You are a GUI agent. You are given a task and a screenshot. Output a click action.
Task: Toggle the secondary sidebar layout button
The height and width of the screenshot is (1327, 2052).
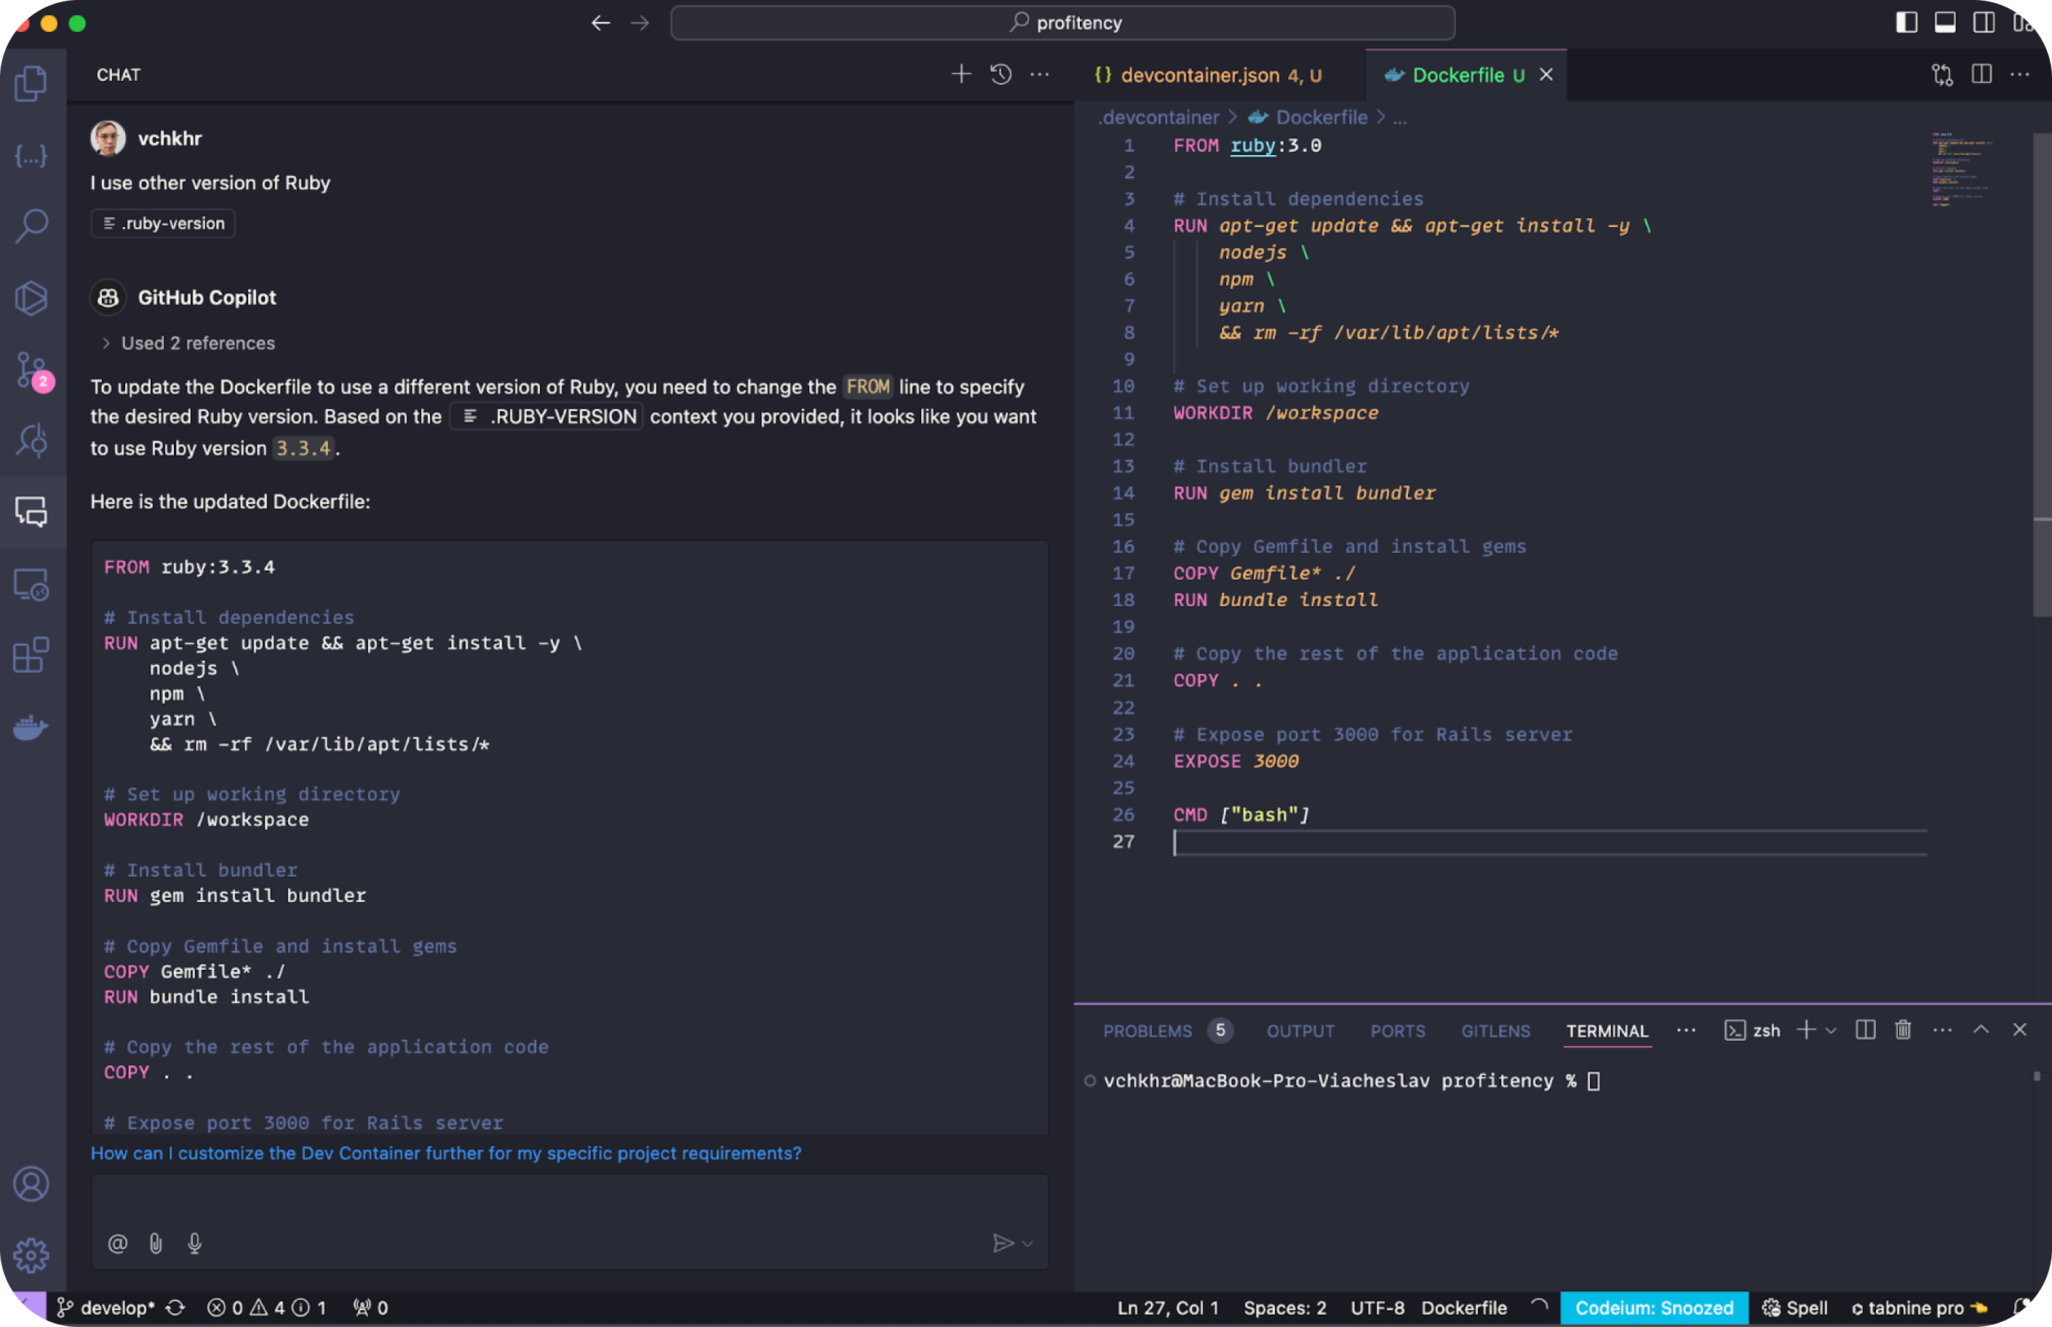coord(1984,23)
